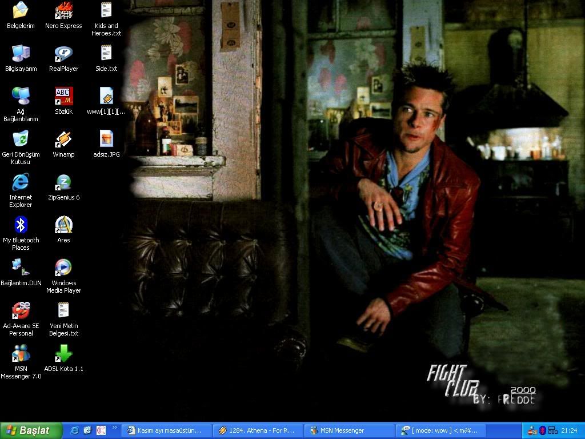Open the Nero Express desktop icon
This screenshot has height=439, width=585.
(63, 10)
